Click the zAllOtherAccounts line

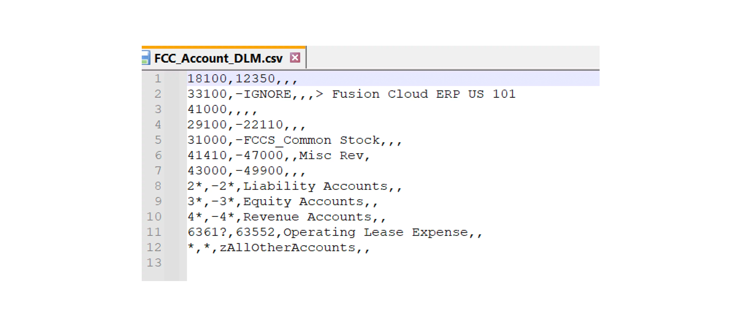pyautogui.click(x=278, y=248)
